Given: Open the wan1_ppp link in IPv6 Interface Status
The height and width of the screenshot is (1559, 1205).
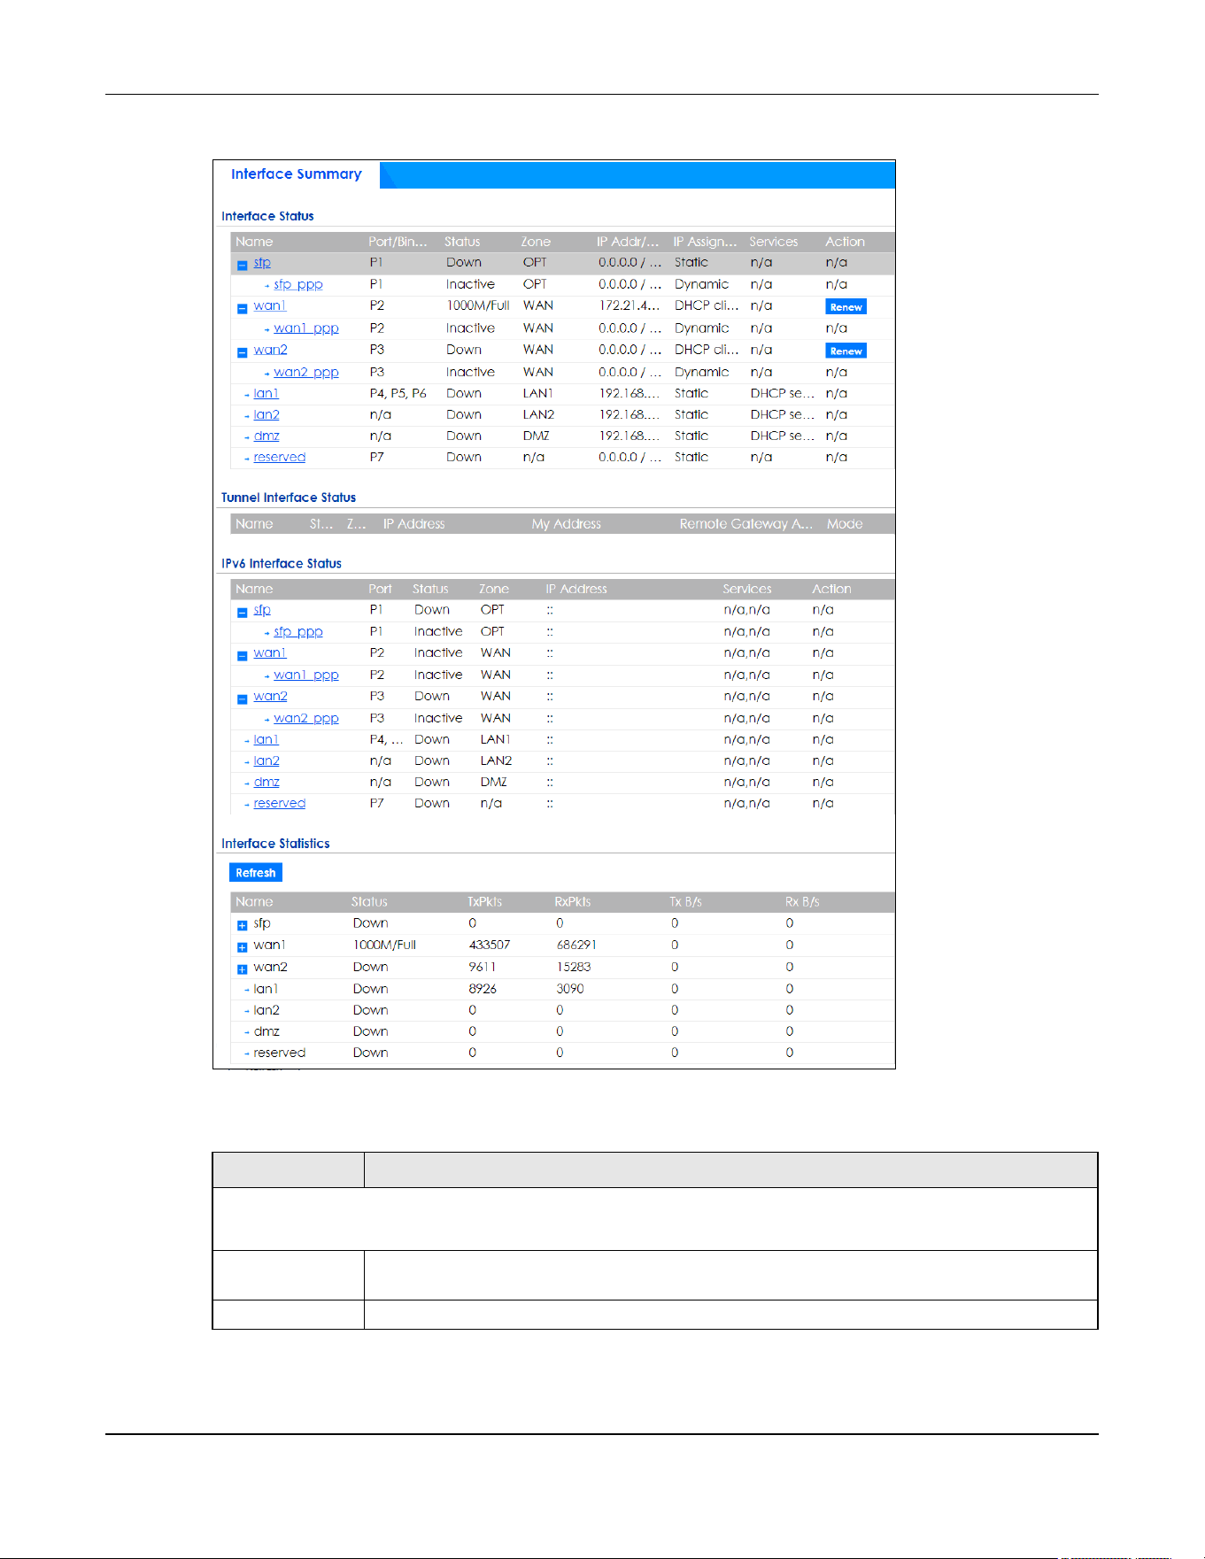Looking at the screenshot, I should tap(305, 675).
